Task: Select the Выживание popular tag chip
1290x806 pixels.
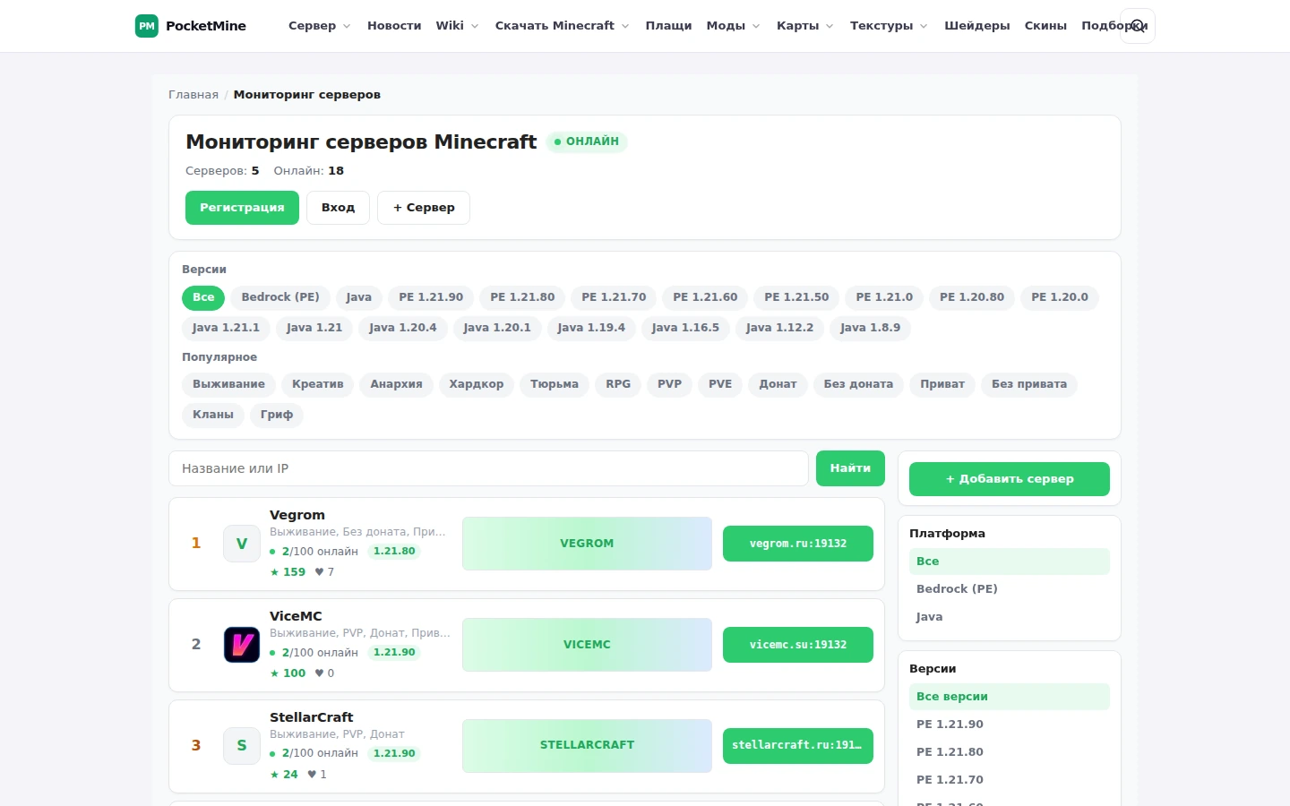Action: point(228,384)
